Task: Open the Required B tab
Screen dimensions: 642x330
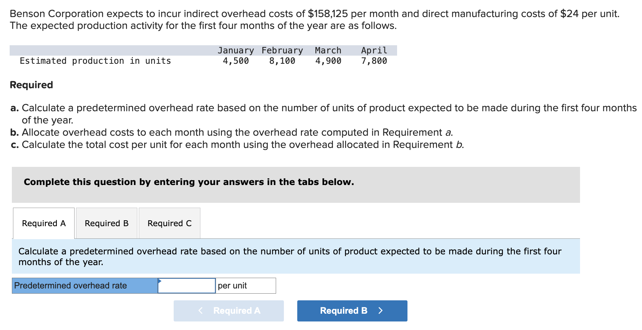Action: click(x=107, y=223)
